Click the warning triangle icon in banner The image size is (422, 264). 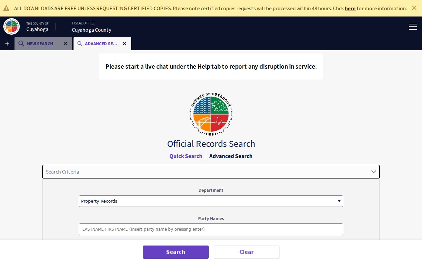pos(6,8)
